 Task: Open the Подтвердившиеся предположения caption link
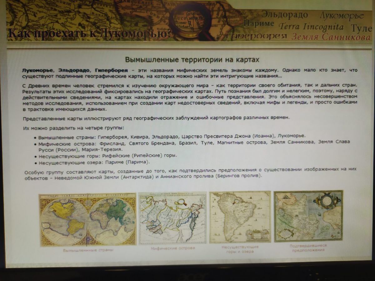point(308,248)
